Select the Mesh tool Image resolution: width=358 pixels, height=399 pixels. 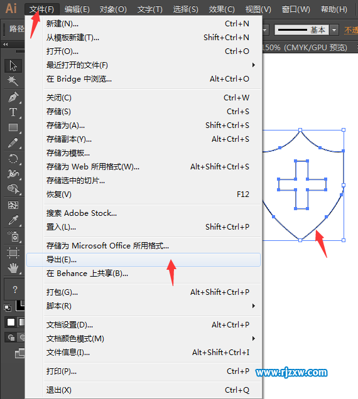tap(13, 205)
